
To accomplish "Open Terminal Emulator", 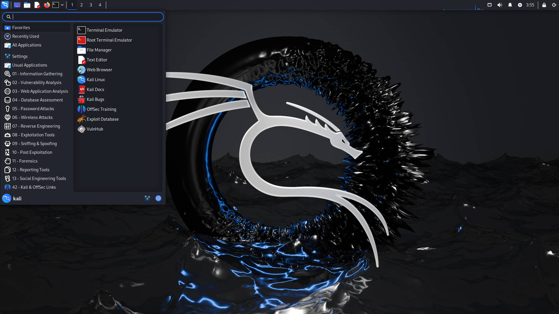I will click(x=105, y=30).
